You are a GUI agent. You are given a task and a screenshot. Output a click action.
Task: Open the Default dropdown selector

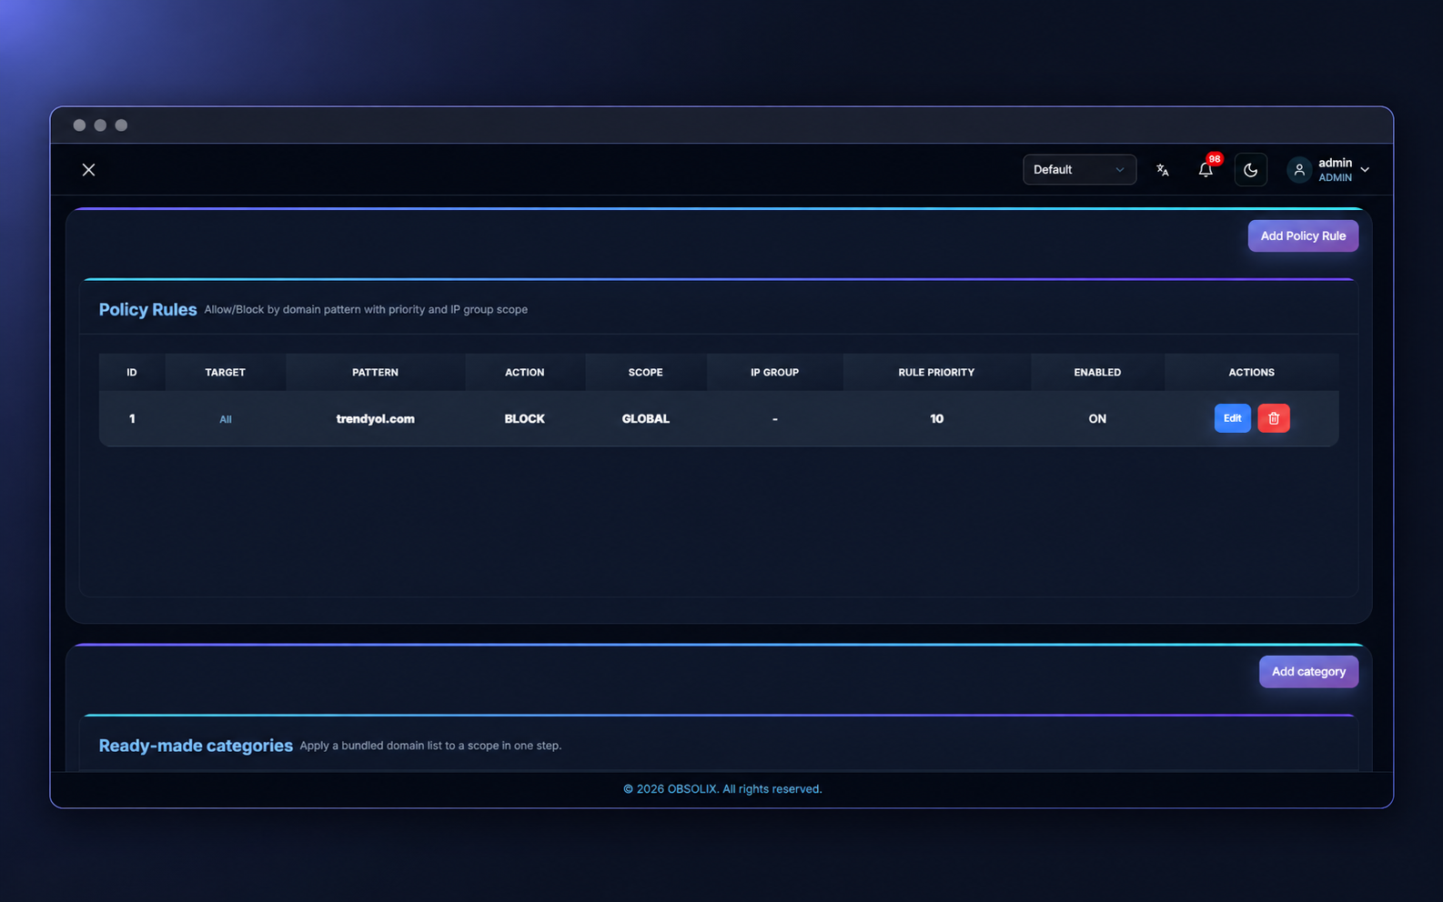coord(1079,170)
